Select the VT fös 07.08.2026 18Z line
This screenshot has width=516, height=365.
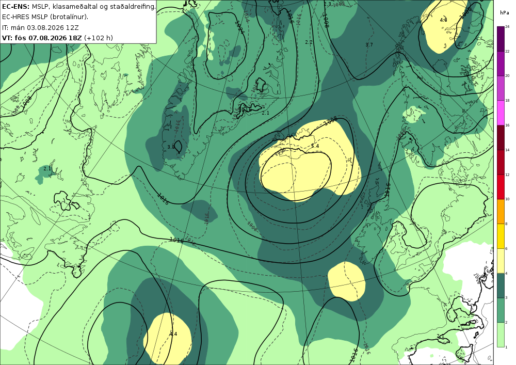click(x=57, y=38)
